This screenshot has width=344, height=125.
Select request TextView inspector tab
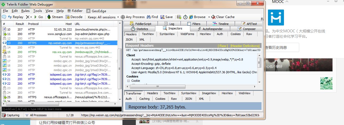point(148,34)
